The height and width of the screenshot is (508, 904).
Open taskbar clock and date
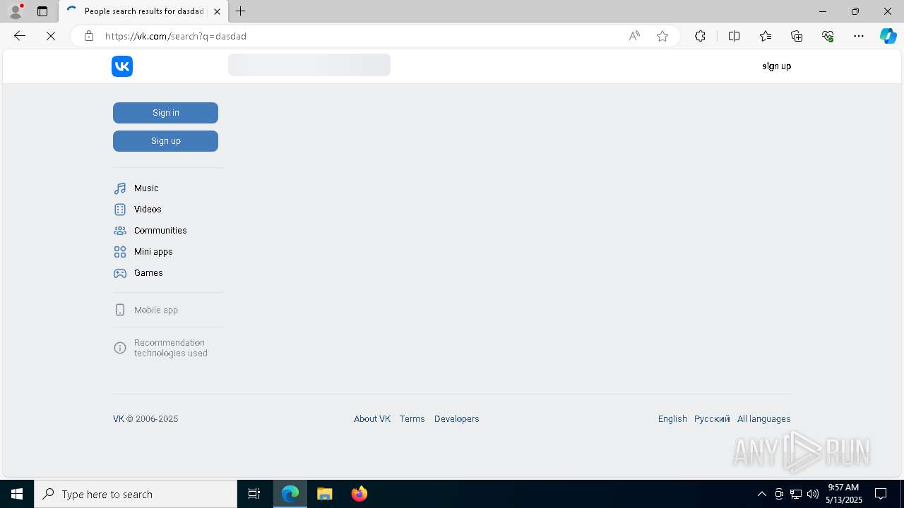pyautogui.click(x=843, y=494)
